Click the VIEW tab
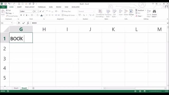 tap(66, 7)
